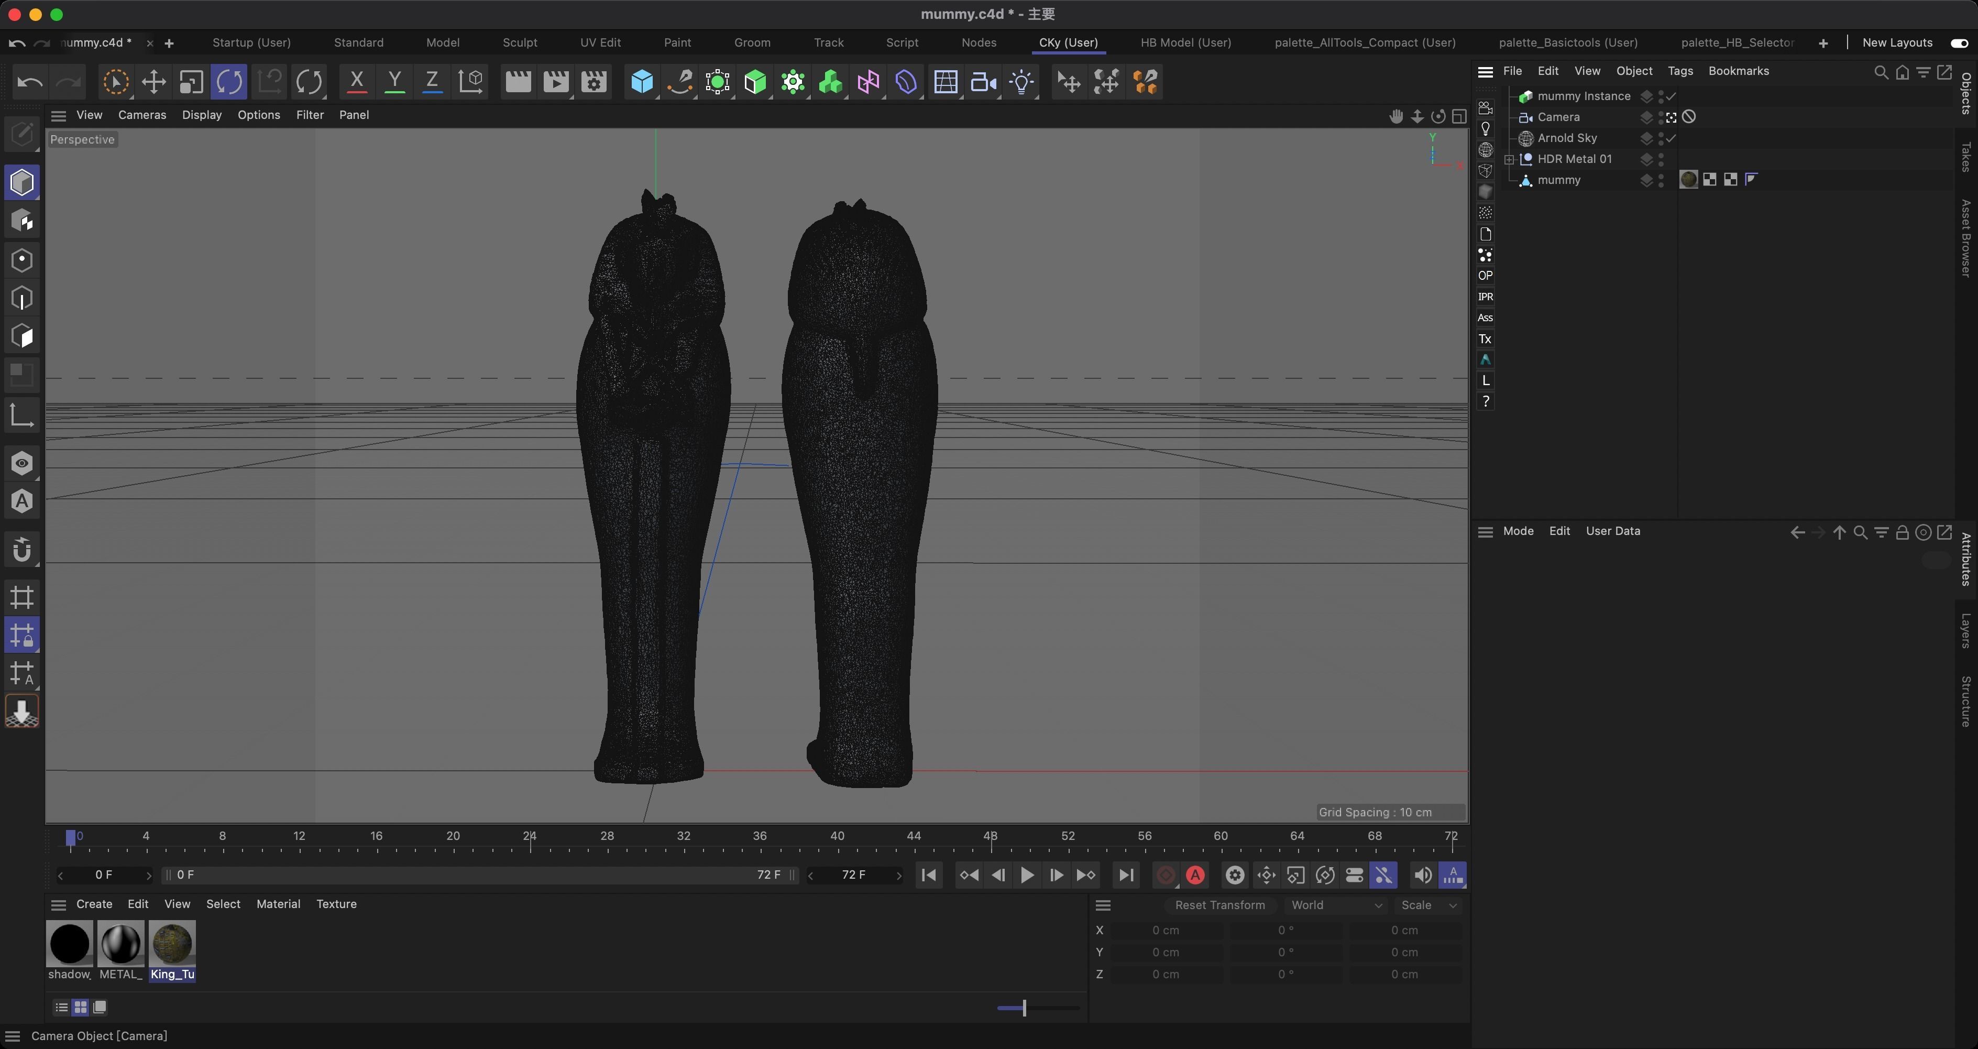Go to end of animation
This screenshot has height=1049, width=1978.
click(1126, 875)
